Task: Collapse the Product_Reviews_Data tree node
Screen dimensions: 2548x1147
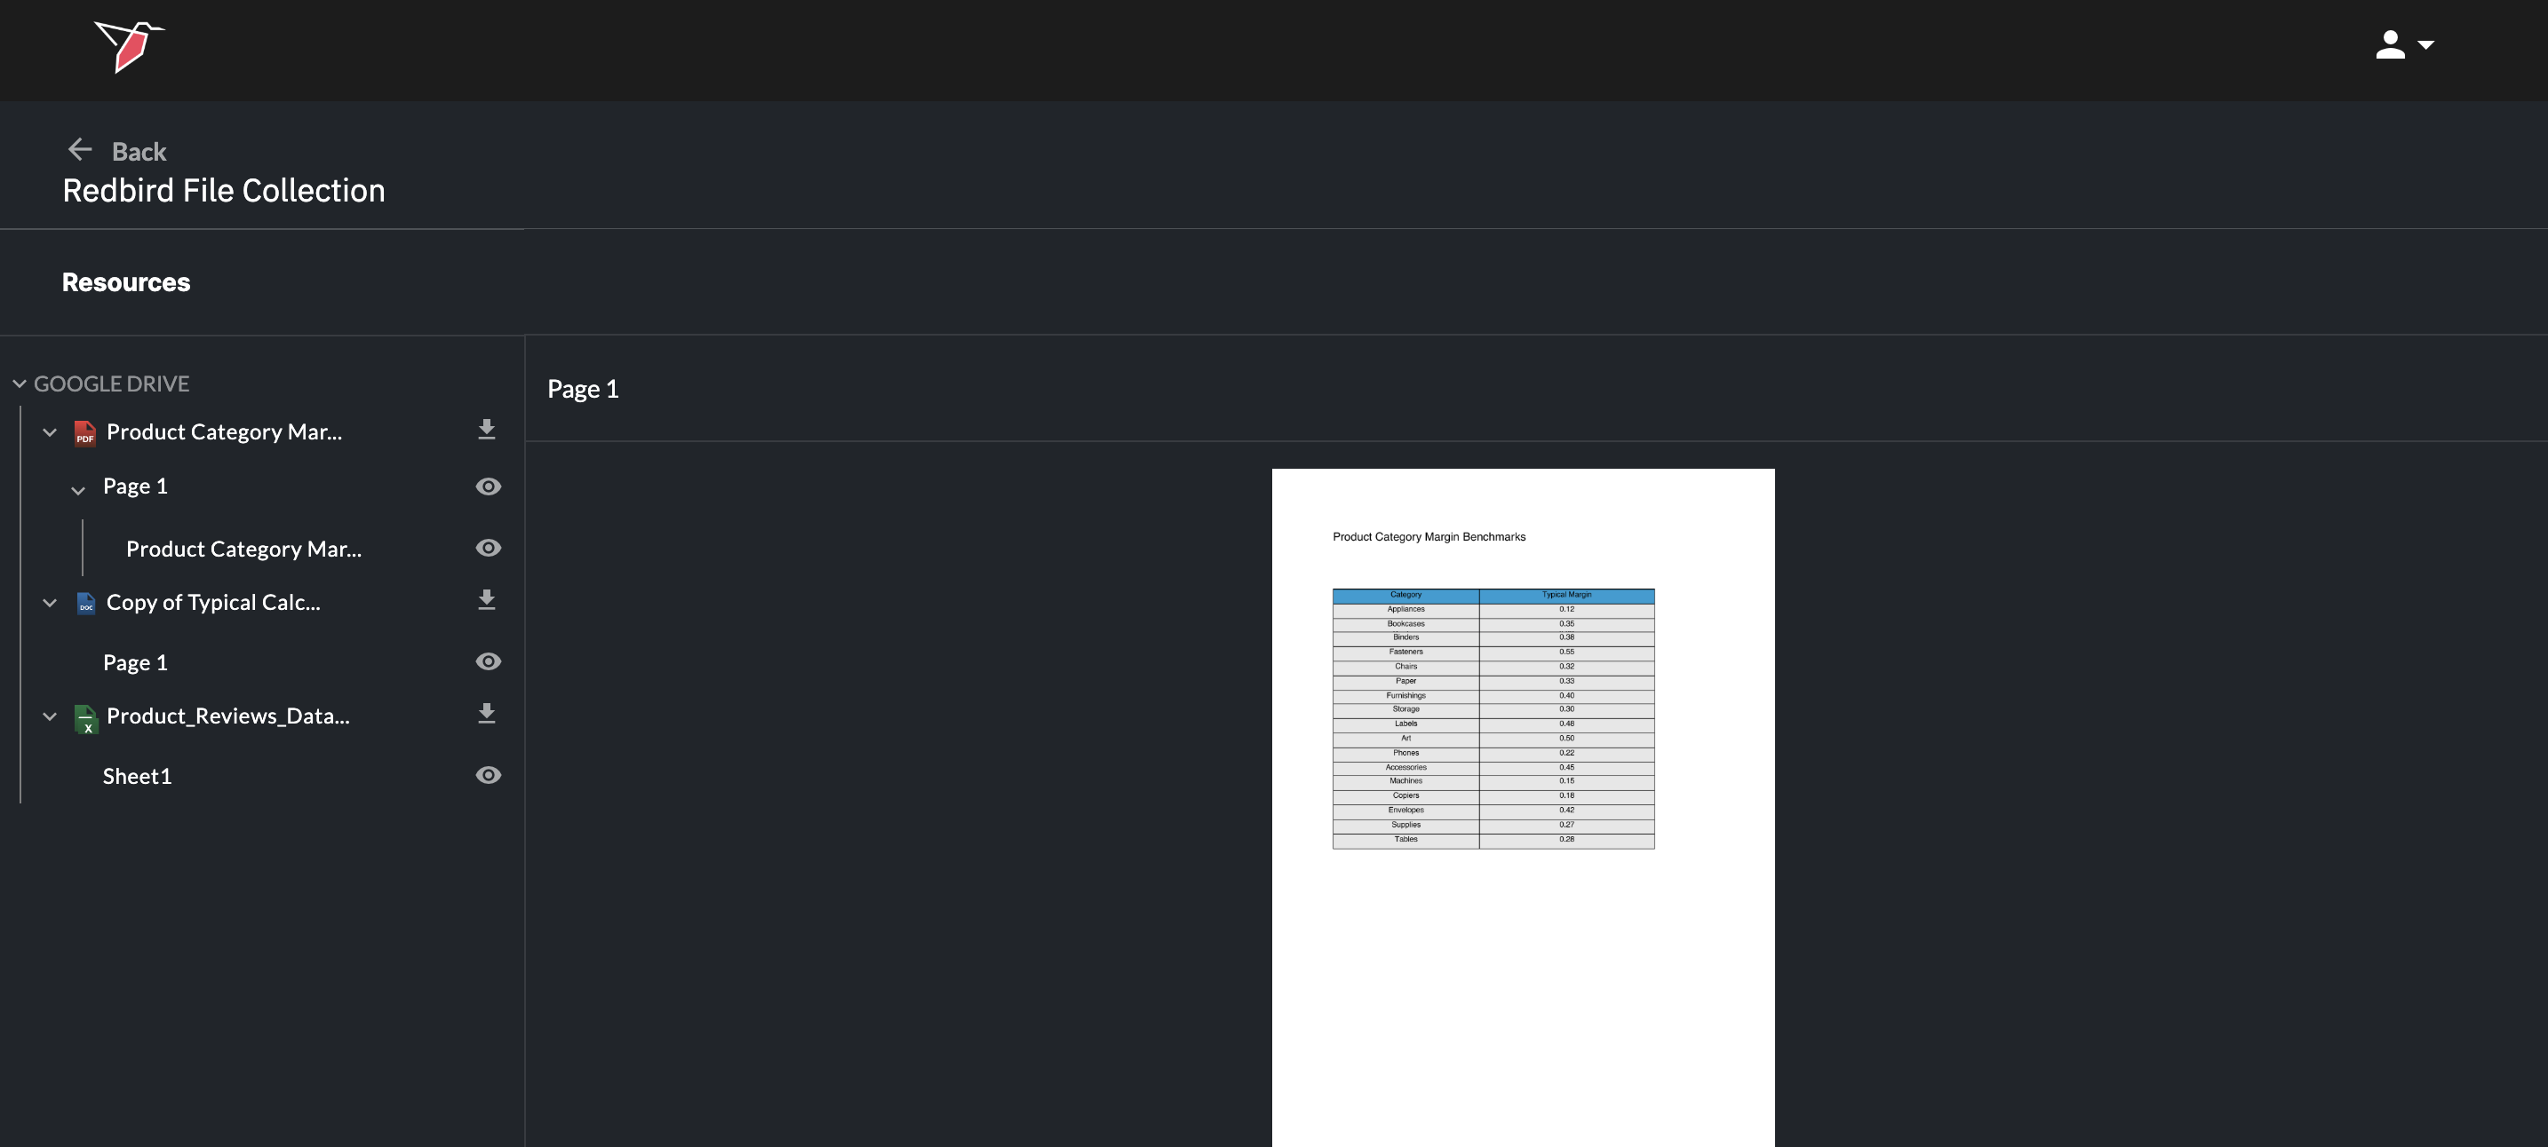Action: click(x=50, y=716)
